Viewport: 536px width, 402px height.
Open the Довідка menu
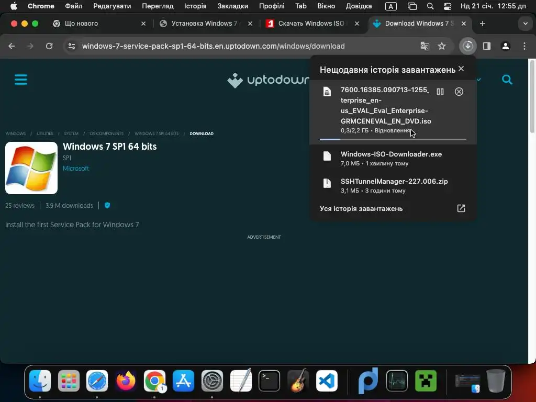[359, 6]
